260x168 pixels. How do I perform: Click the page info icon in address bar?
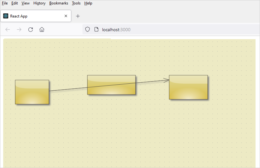tap(96, 30)
